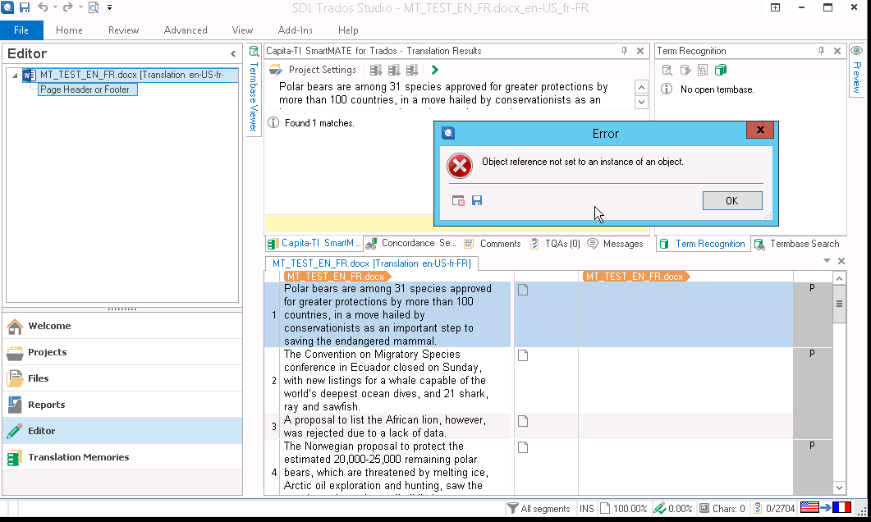Click the segment 1 status document icon
Image resolution: width=871 pixels, height=522 pixels.
pyautogui.click(x=522, y=290)
